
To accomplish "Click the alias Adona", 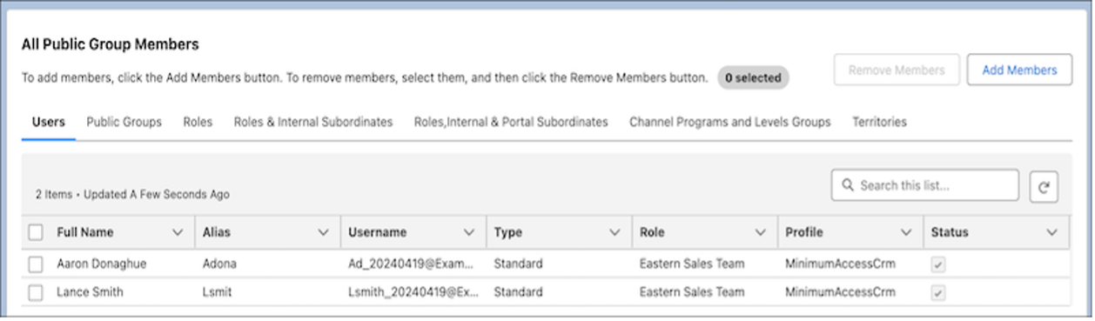I will (x=219, y=264).
